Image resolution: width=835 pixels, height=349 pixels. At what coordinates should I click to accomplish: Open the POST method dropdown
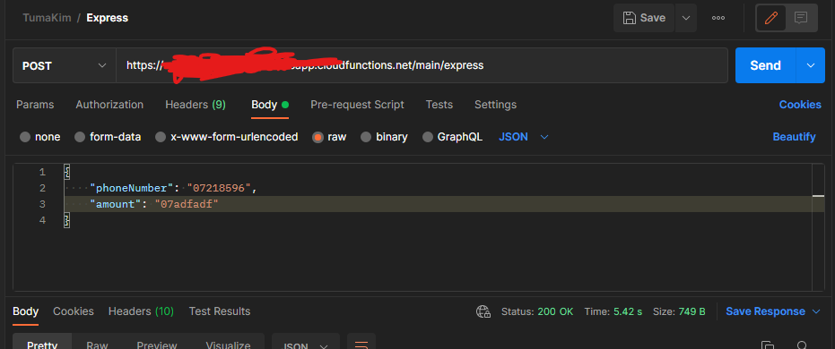[x=64, y=65]
